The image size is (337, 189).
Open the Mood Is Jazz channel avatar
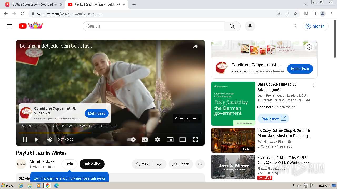[x=21, y=164]
